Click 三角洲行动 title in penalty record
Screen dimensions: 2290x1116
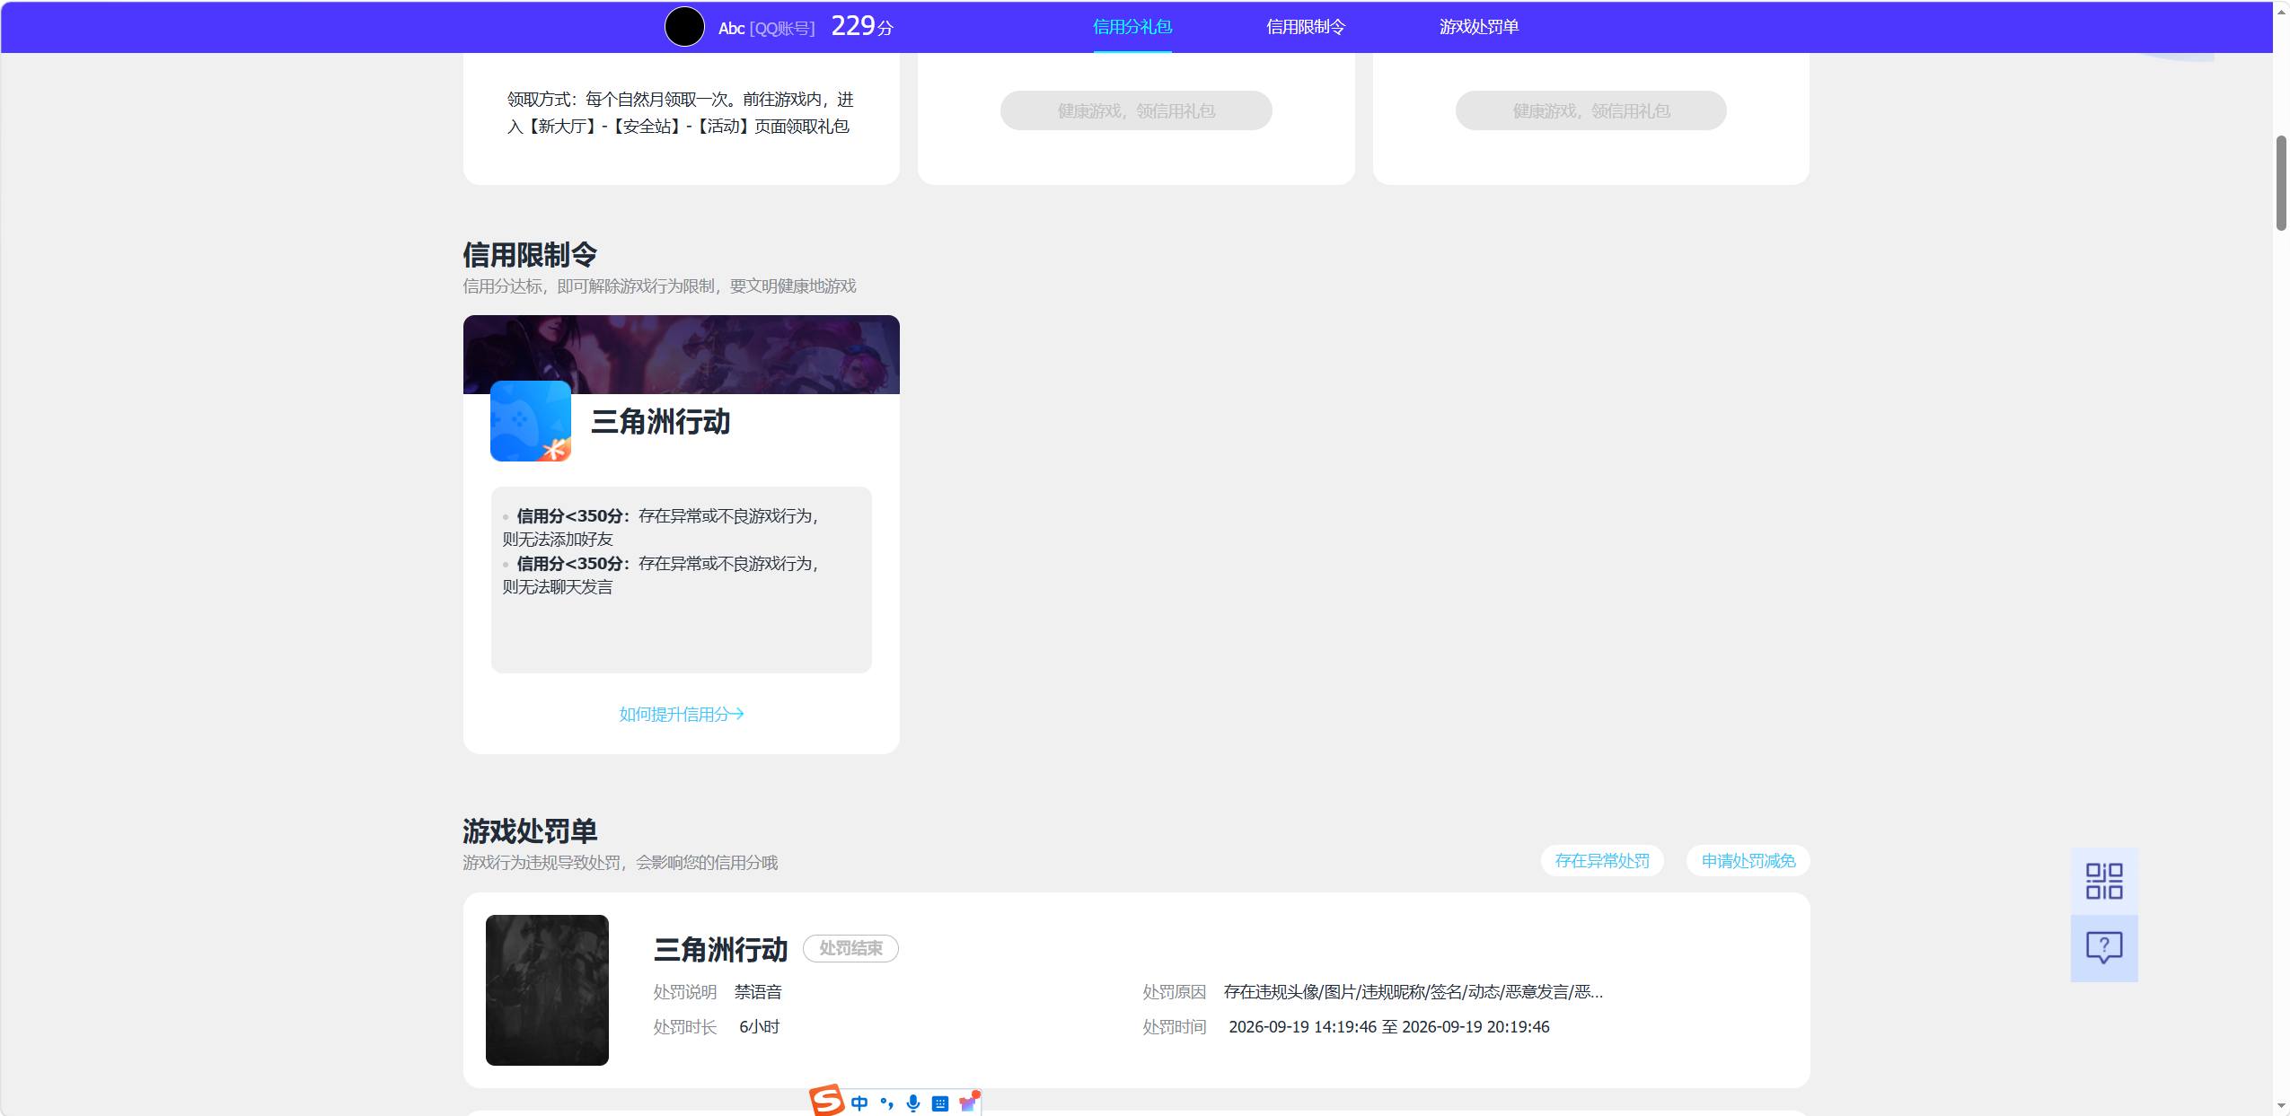pos(720,949)
